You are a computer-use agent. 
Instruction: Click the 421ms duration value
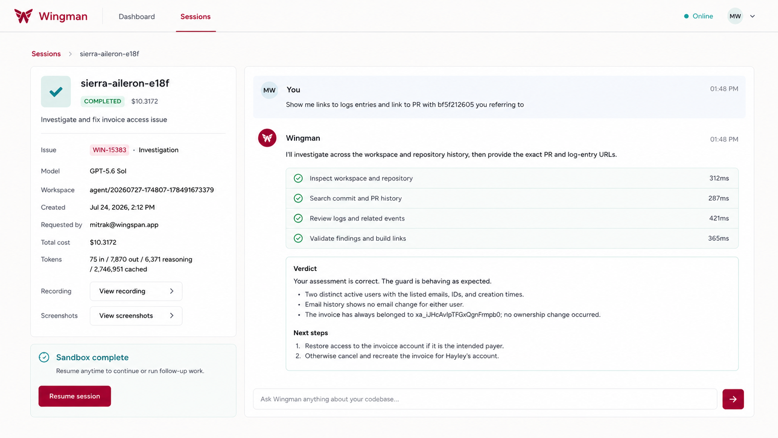click(719, 218)
